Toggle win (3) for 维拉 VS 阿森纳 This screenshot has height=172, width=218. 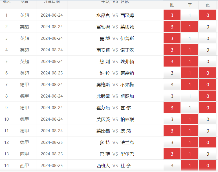[172, 73]
